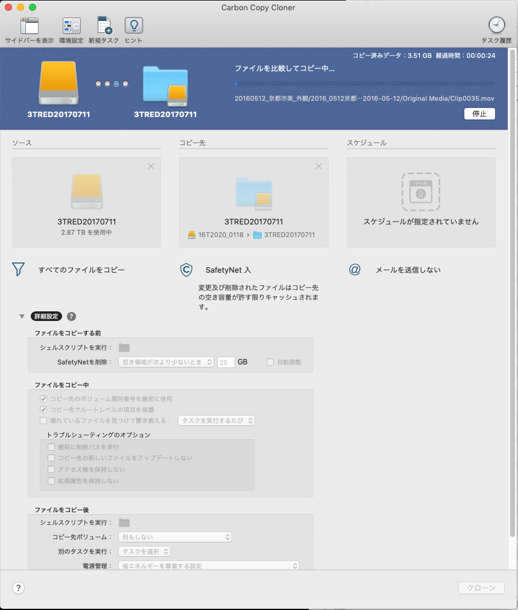Image resolution: width=518 pixels, height=610 pixels.
Task: Click the email @ icon
Action: tap(355, 269)
